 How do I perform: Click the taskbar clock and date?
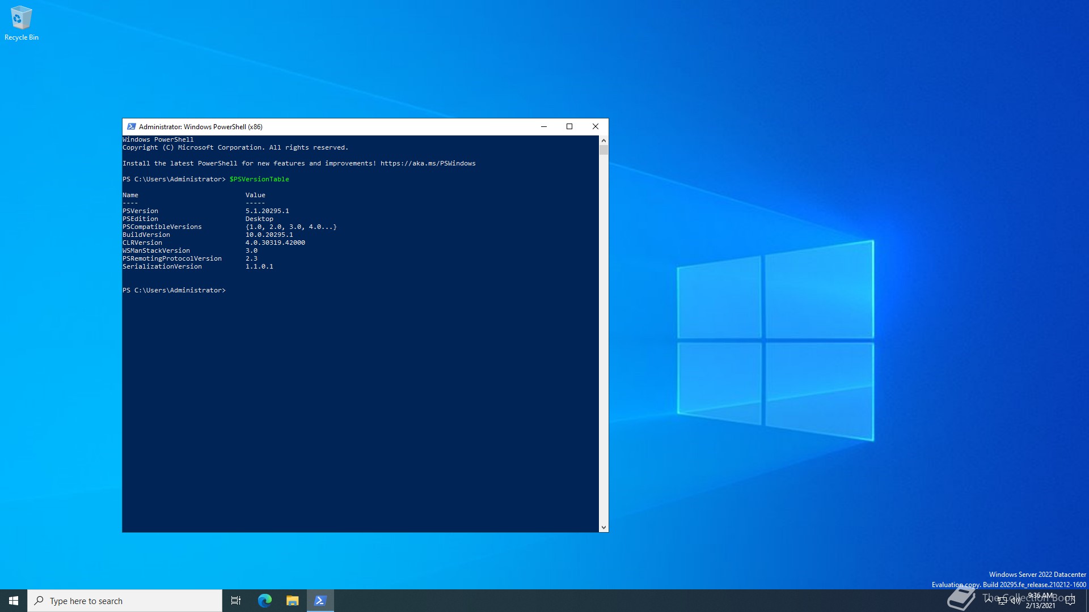[1040, 601]
